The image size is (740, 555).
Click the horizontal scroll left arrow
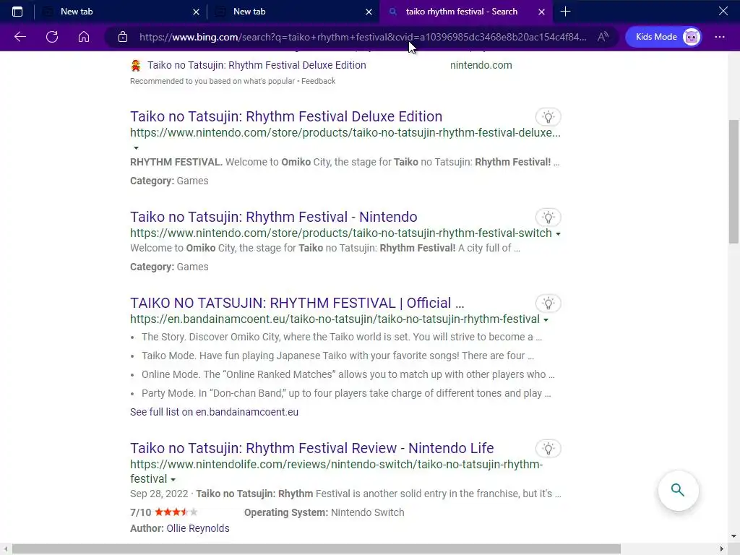point(5,549)
